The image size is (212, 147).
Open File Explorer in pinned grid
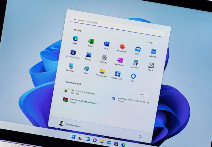click(102, 73)
